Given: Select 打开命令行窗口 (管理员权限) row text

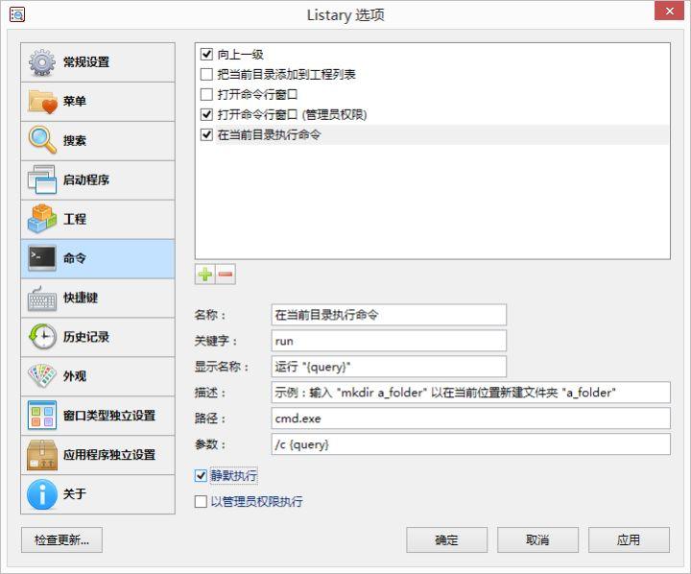Looking at the screenshot, I should (x=292, y=114).
